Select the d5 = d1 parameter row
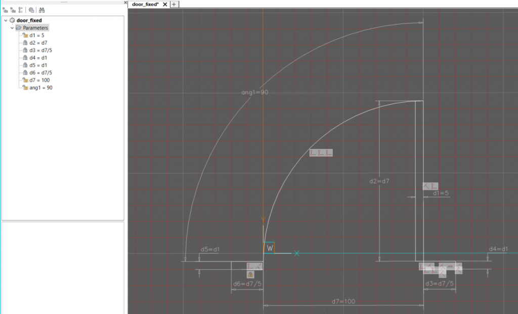This screenshot has width=518, height=314. (38, 65)
